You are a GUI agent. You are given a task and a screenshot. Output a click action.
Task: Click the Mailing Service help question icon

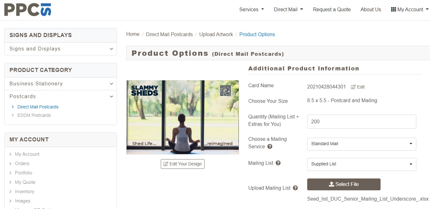pos(270,146)
